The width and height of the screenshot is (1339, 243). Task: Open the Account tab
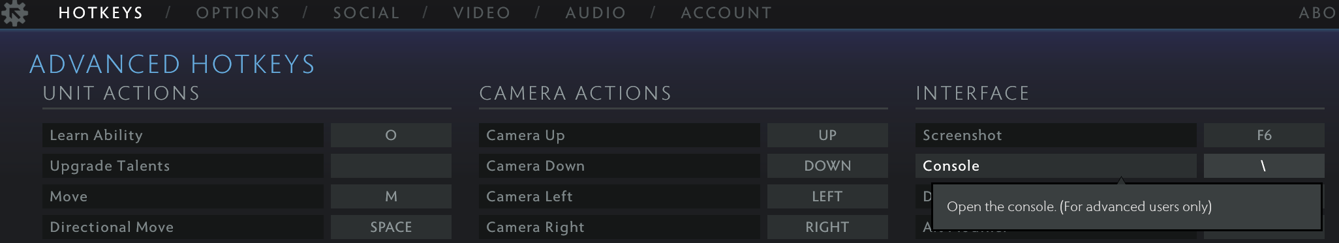point(726,13)
